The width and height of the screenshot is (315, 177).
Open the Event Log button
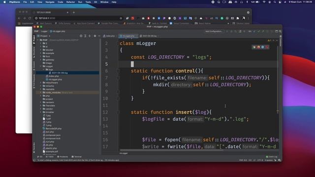coord(272,157)
